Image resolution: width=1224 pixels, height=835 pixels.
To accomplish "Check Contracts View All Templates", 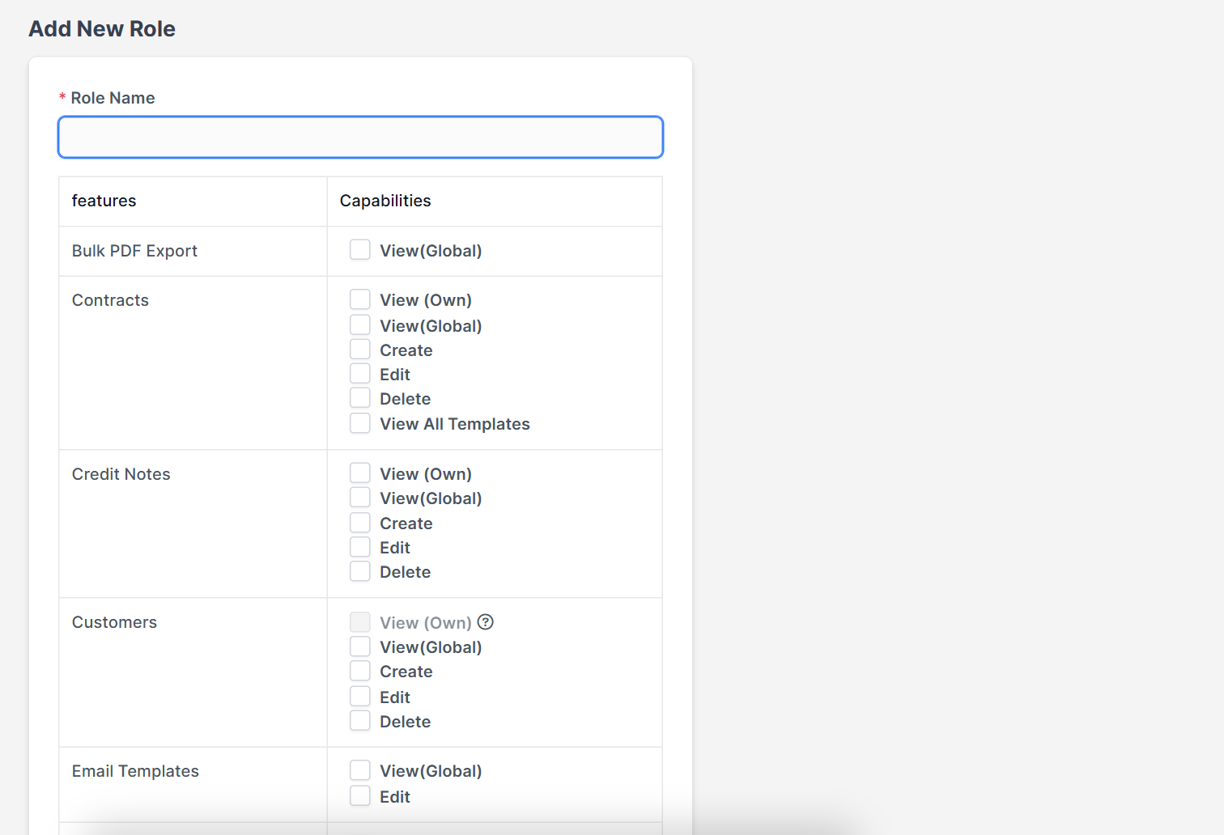I will [x=360, y=422].
